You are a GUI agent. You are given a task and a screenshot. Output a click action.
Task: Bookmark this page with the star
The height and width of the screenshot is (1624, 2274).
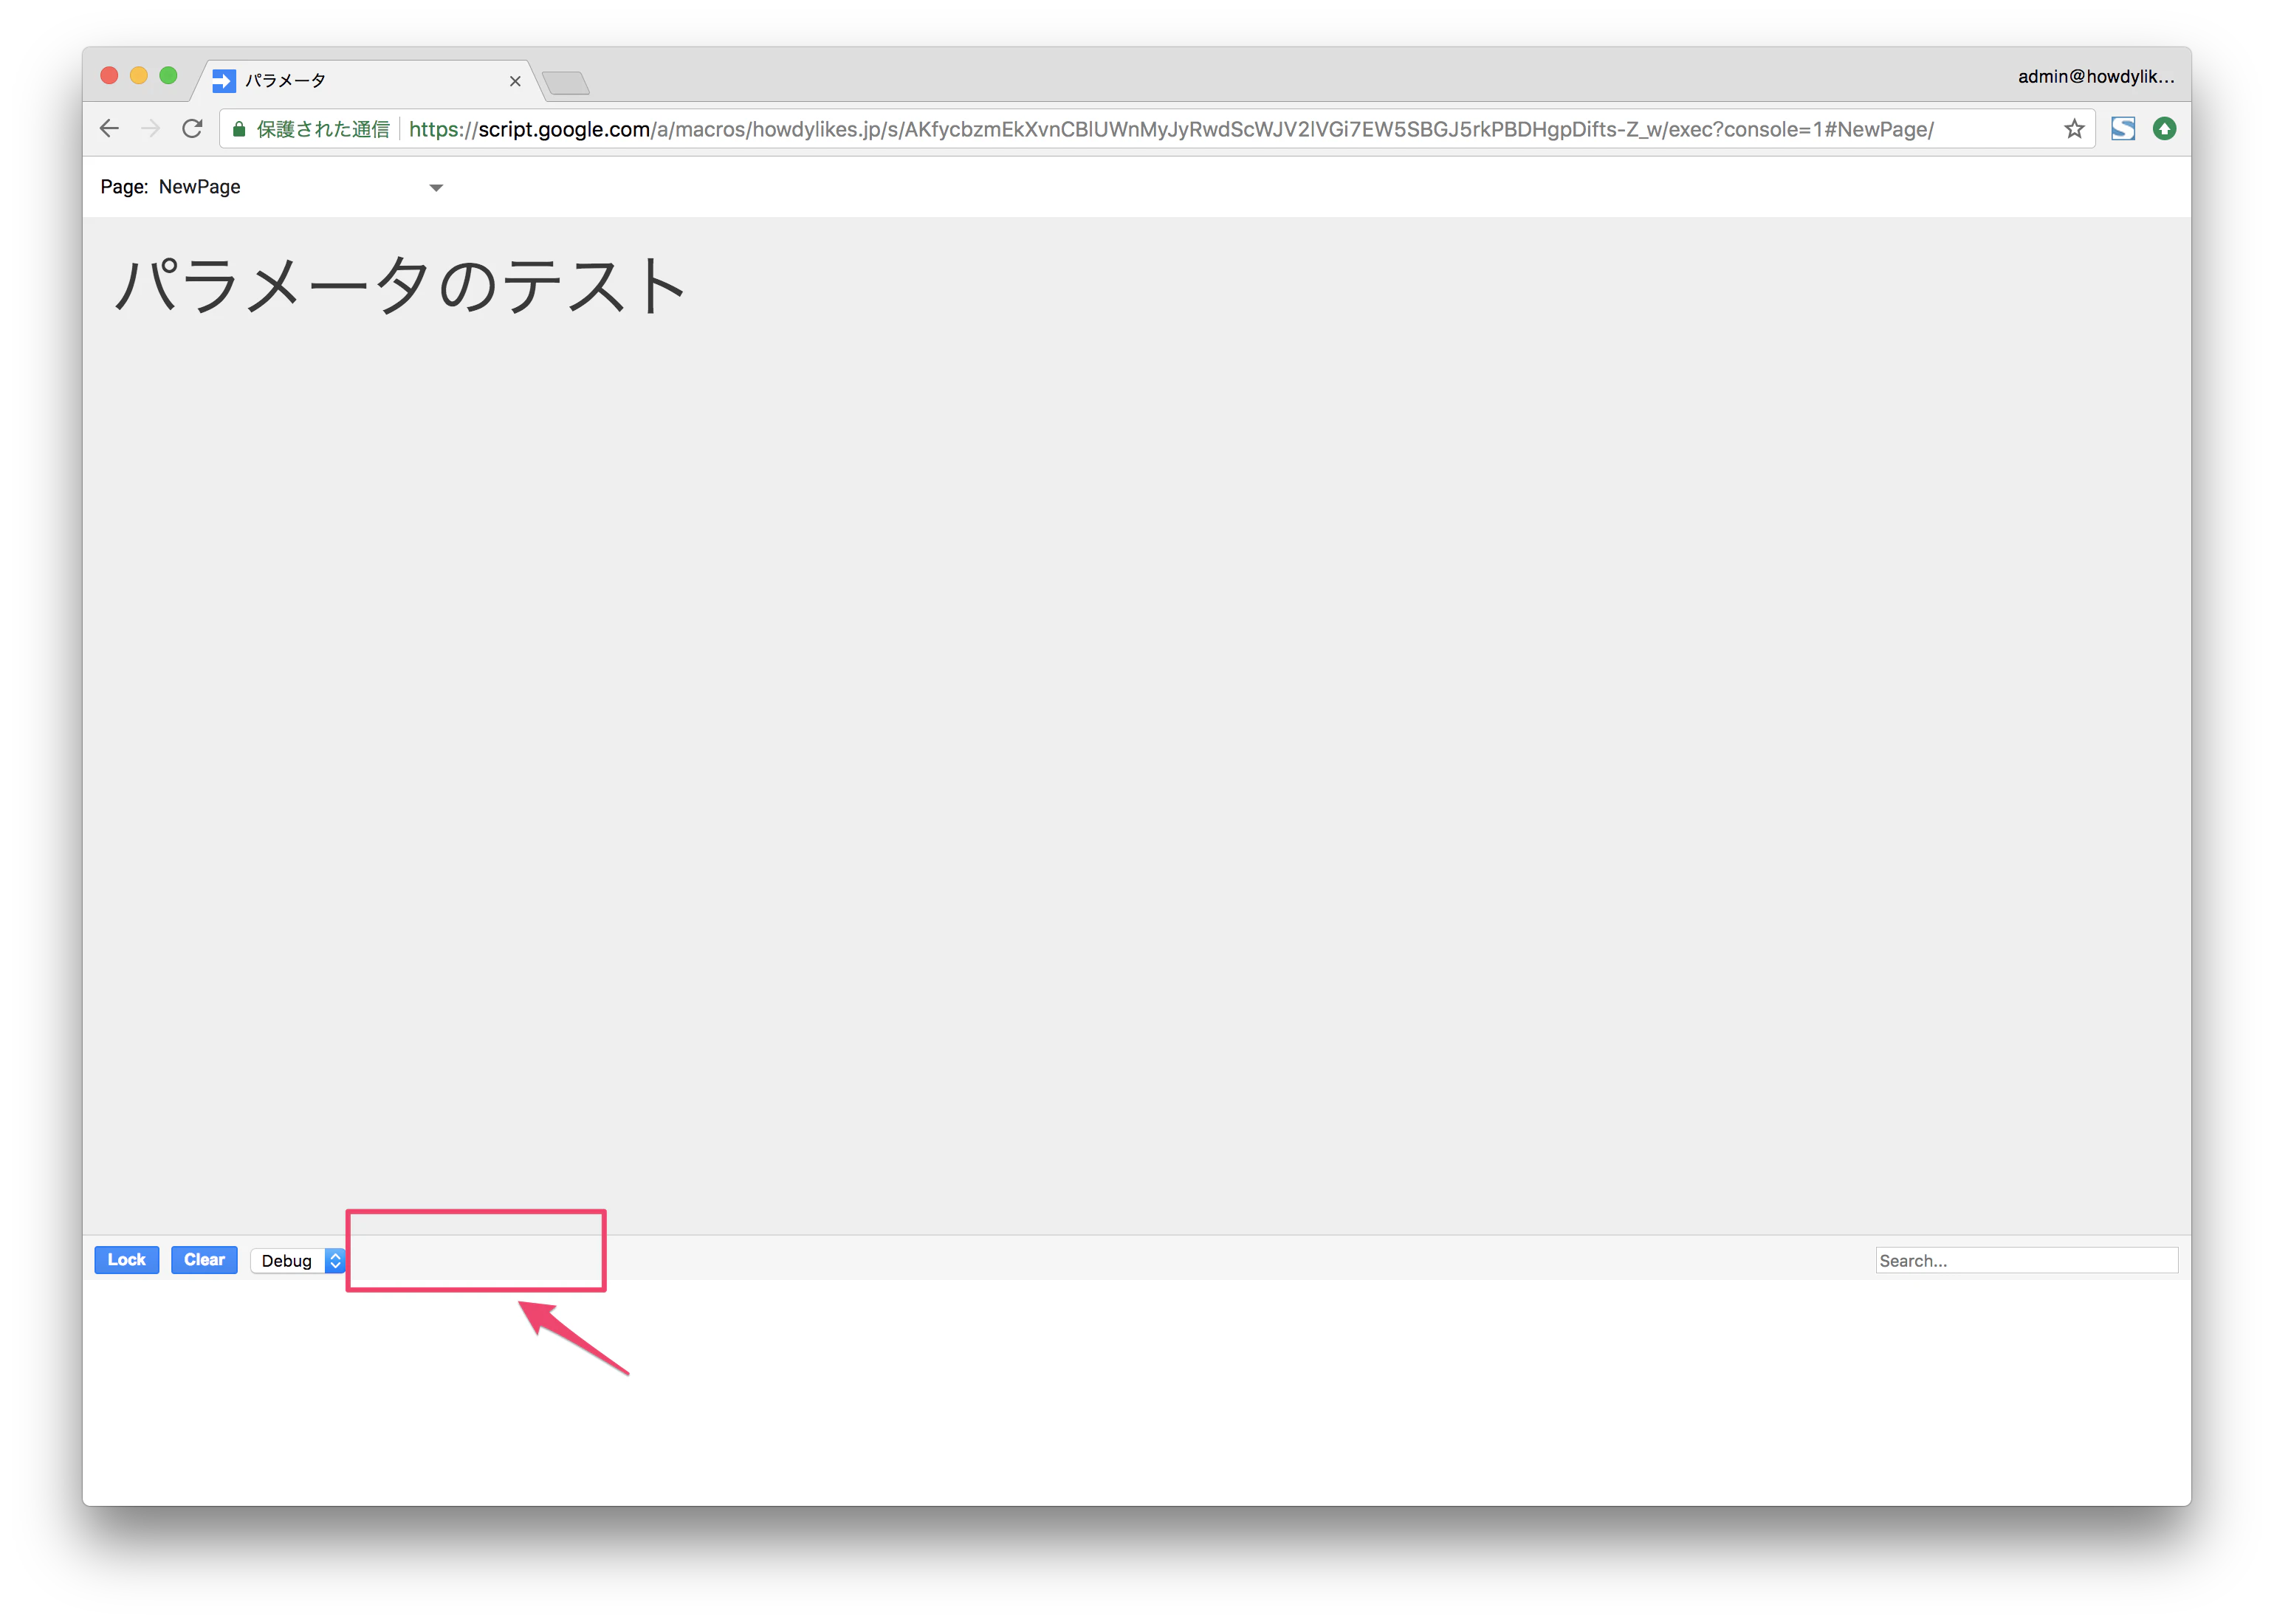pos(2074,128)
